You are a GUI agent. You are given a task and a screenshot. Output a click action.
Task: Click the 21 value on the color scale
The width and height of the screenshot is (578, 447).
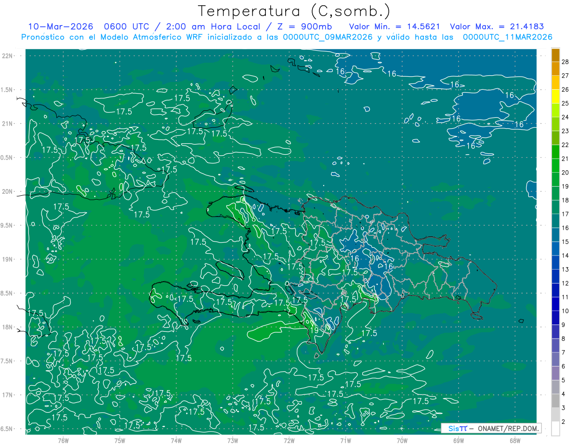tap(565, 159)
